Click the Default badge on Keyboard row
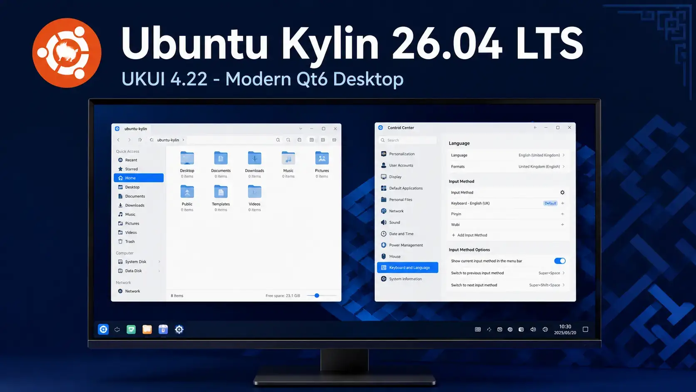 pyautogui.click(x=550, y=203)
